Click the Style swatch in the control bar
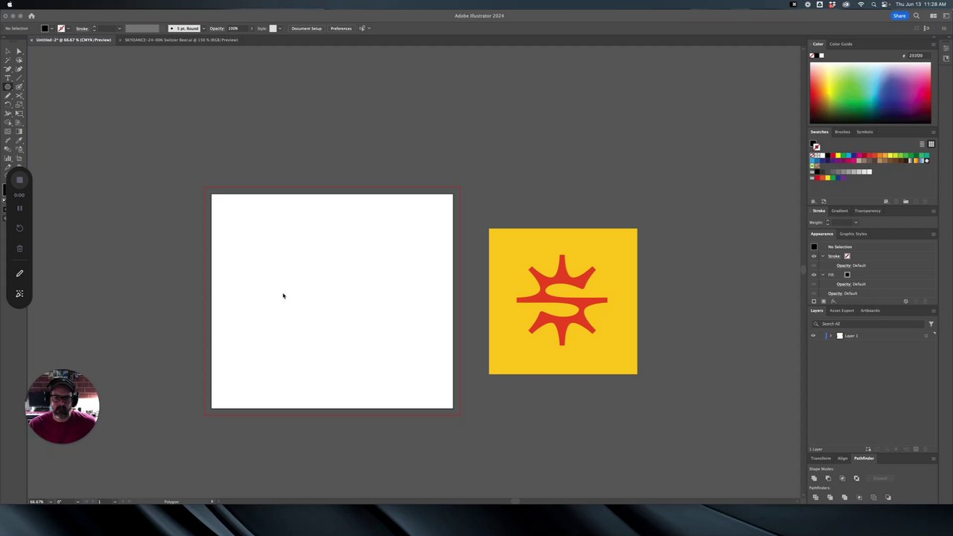The width and height of the screenshot is (953, 536). tap(272, 28)
